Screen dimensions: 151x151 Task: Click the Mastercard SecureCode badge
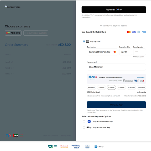[x=64, y=146]
